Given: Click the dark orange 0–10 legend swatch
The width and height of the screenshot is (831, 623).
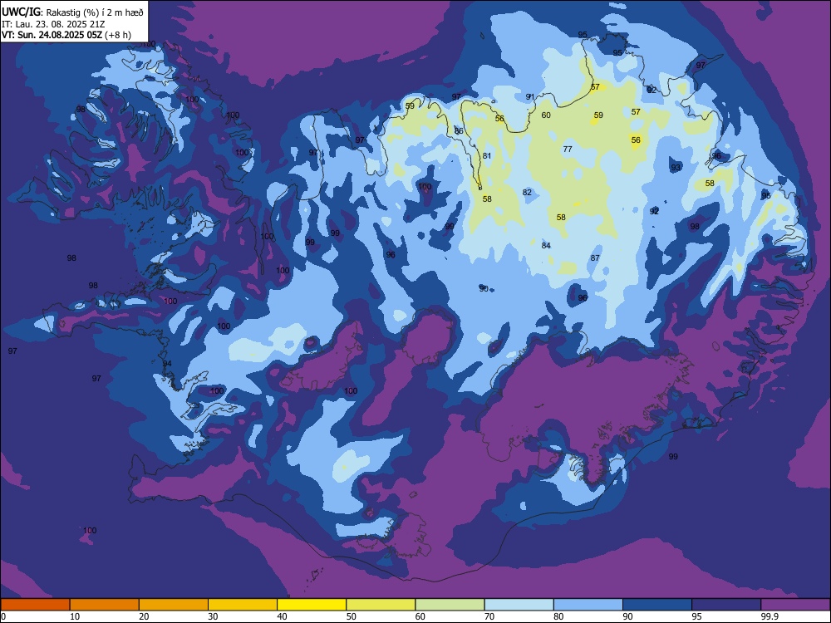Looking at the screenshot, I should [35, 605].
